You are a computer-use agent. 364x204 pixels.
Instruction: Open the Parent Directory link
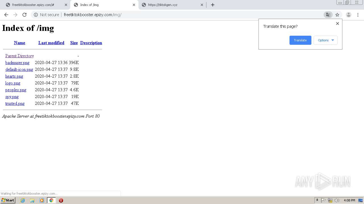20,56
